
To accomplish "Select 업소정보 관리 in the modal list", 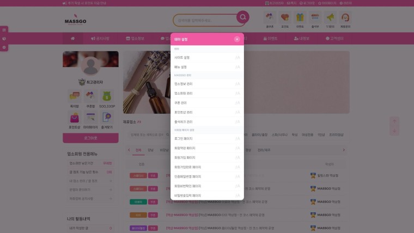I will (x=207, y=84).
